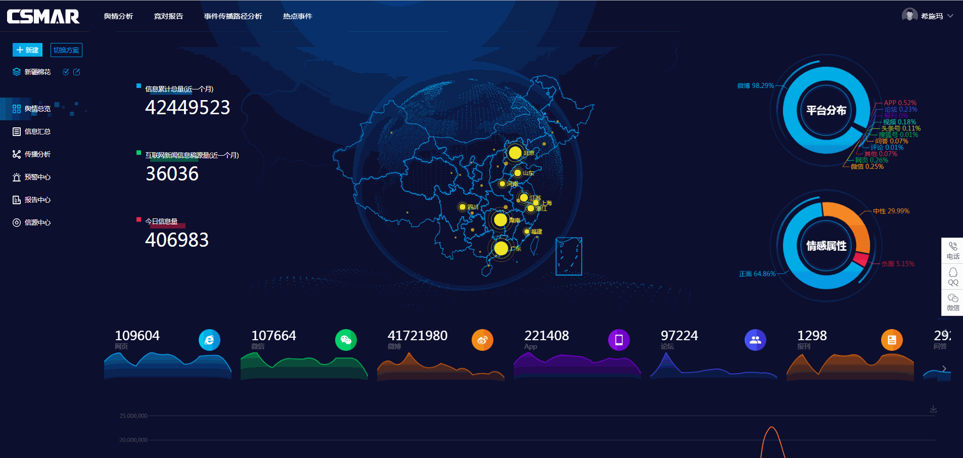Click the web page browser icon
This screenshot has height=458, width=963.
tap(209, 340)
